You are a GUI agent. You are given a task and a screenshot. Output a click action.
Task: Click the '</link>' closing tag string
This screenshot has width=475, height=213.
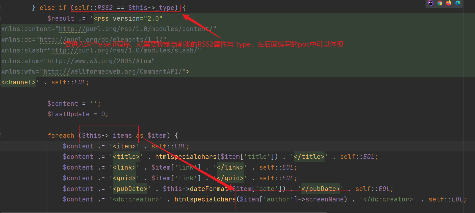pos(230,167)
